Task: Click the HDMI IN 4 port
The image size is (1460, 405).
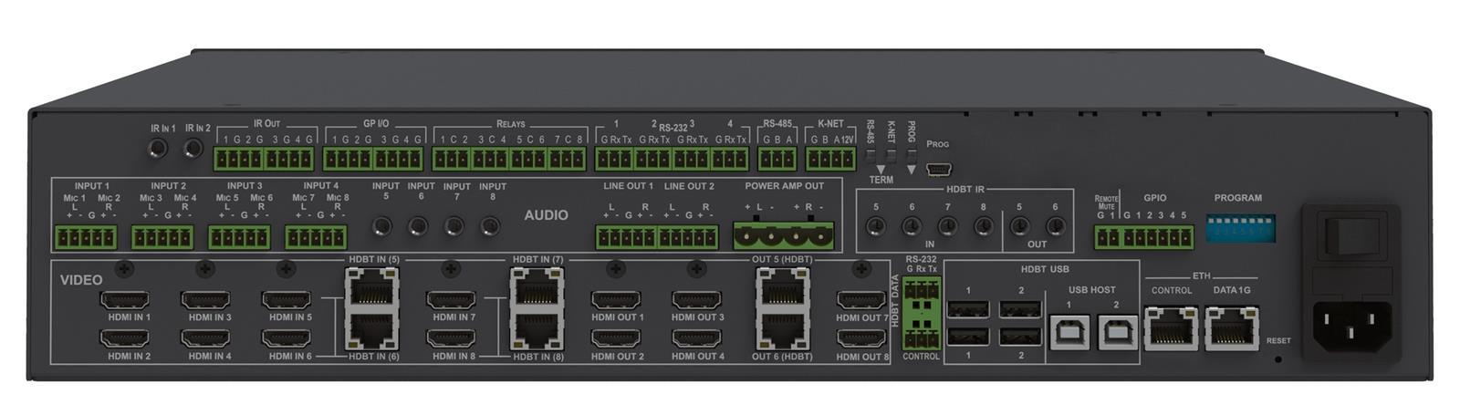Action: coord(204,337)
